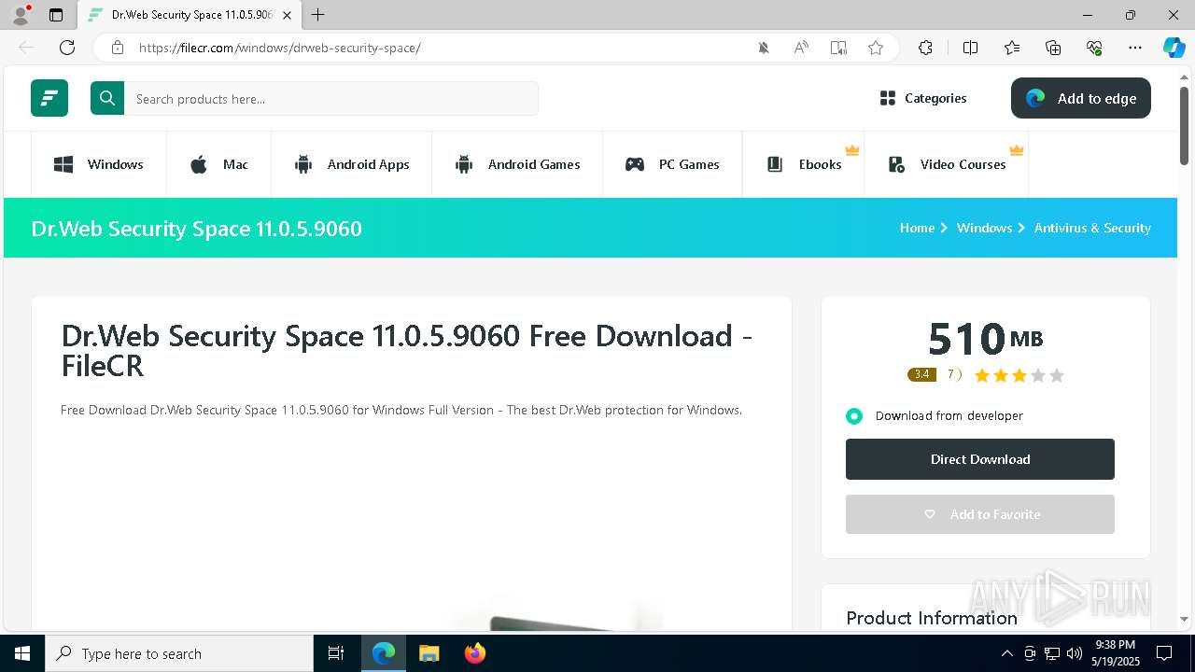Open the network tray icon
Screen dimensions: 1195x672
(x=1052, y=653)
